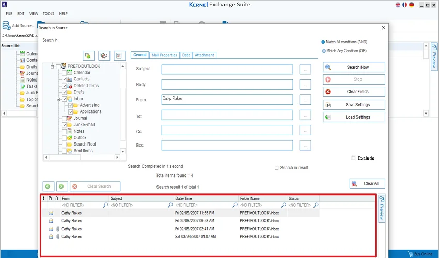Viewport: 439px width, 258px height.
Task: Switch to the Attachment tab
Action: click(205, 55)
